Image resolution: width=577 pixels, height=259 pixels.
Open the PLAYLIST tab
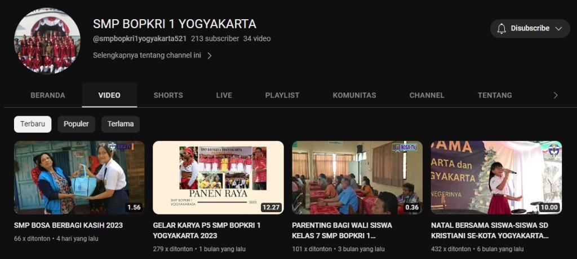coord(282,95)
